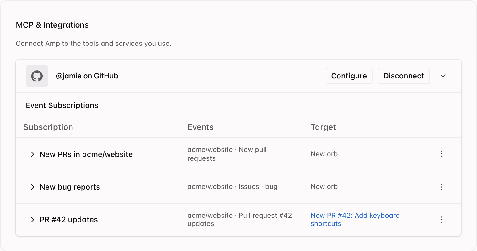
Task: Collapse the GitHub integration panel chevron
Action: 443,76
